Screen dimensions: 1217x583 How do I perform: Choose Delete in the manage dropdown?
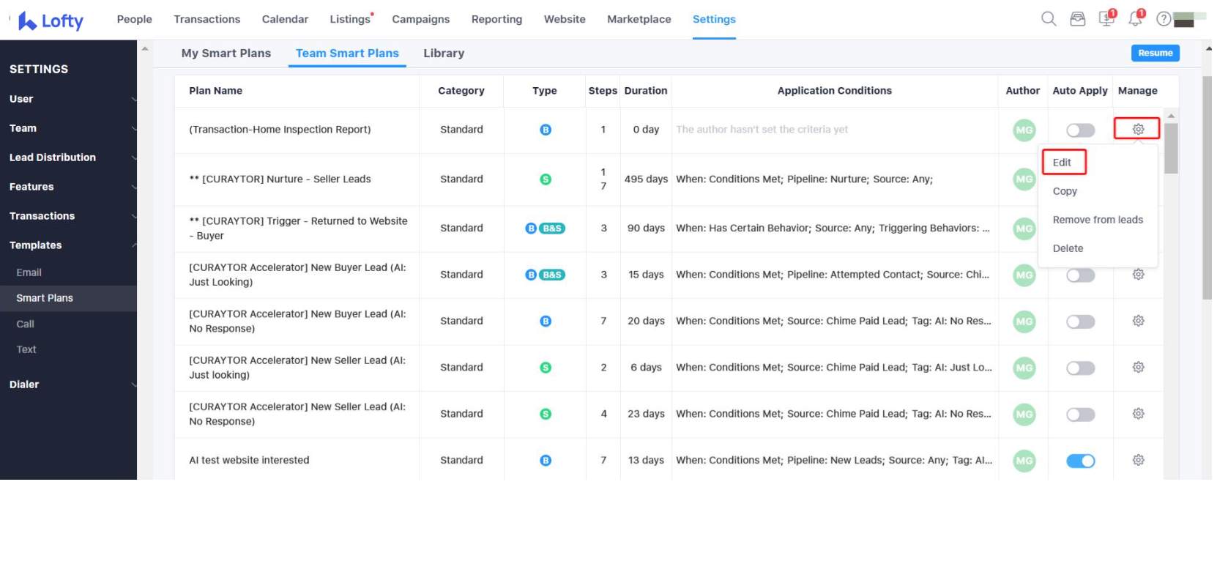click(1068, 248)
